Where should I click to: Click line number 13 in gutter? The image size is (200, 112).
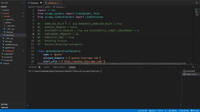click(32, 51)
